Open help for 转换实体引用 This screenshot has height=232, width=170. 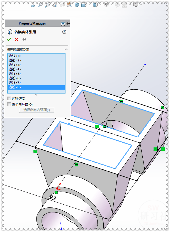(64, 32)
